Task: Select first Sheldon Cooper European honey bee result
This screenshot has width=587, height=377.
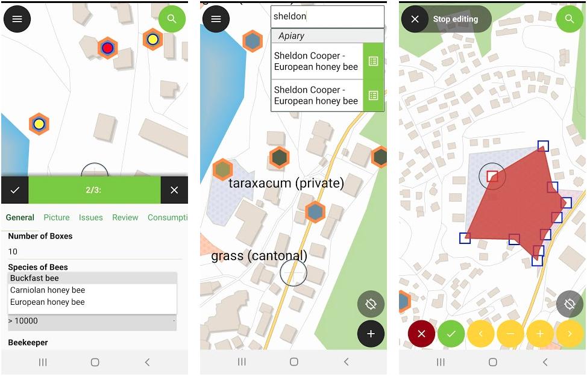Action: 317,61
